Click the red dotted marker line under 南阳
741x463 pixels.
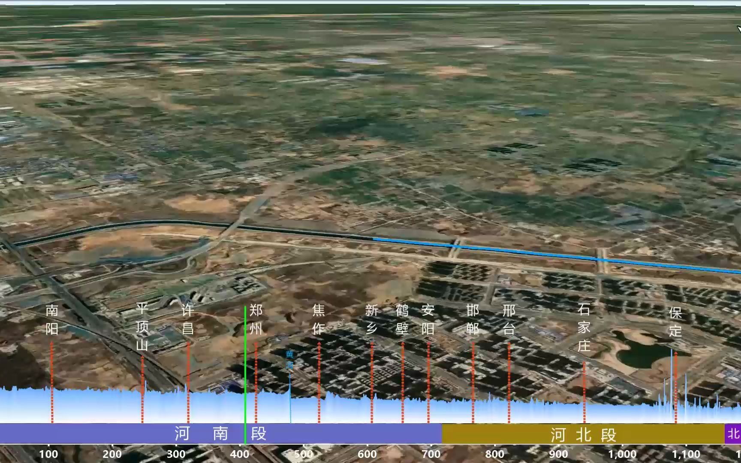[x=52, y=382]
